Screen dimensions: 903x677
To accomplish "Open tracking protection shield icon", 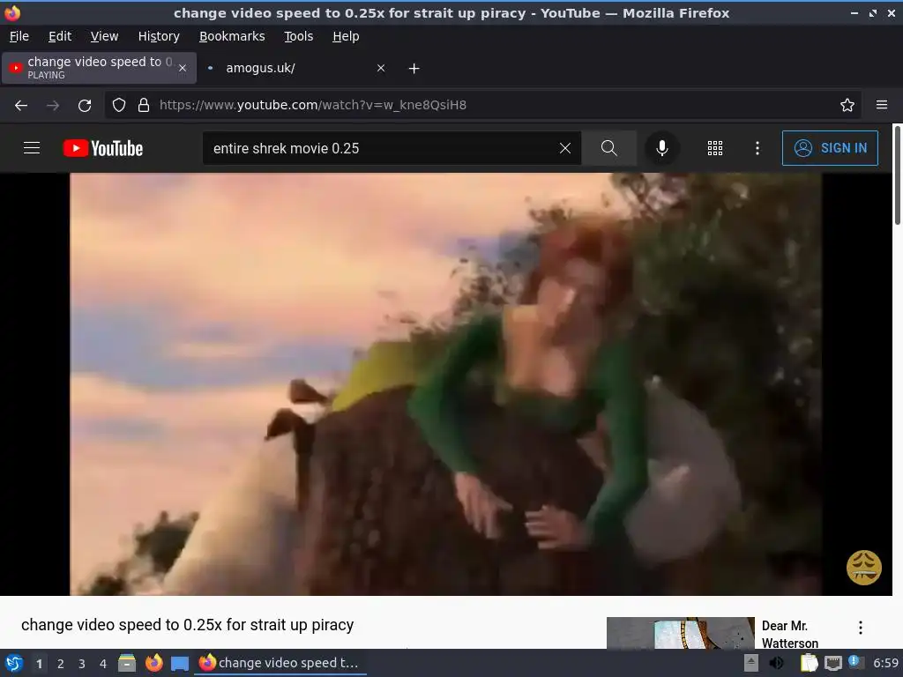I will click(119, 105).
